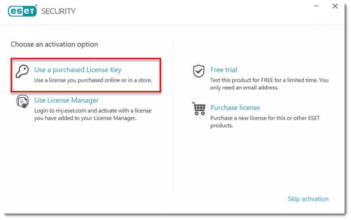Click 'Use a license you purchased online' description
This screenshot has height=220, width=351.
pos(93,80)
